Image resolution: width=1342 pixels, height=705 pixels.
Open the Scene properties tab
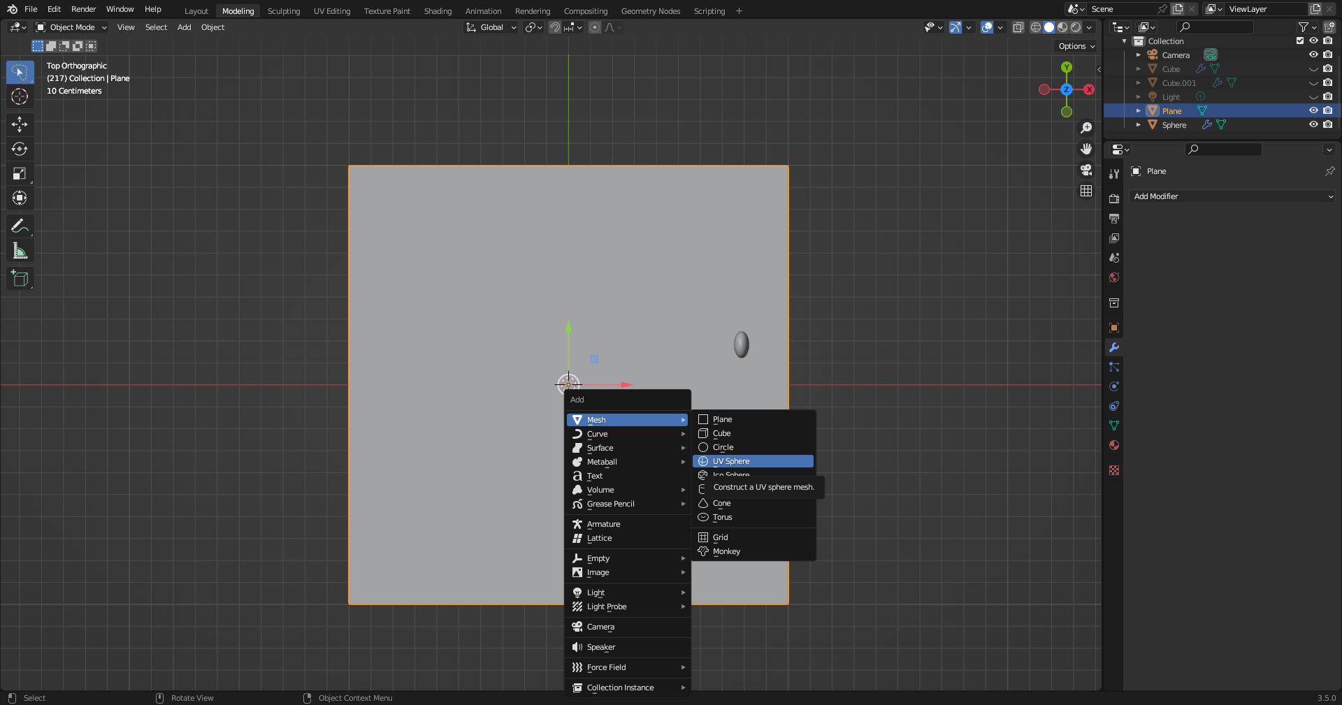click(1114, 258)
